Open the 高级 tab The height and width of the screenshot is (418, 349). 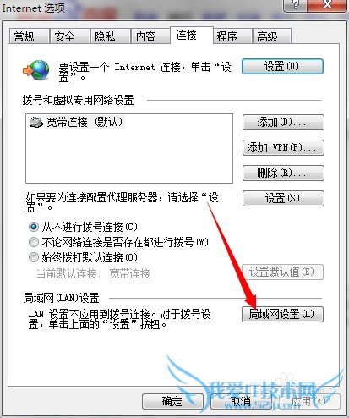click(x=272, y=36)
